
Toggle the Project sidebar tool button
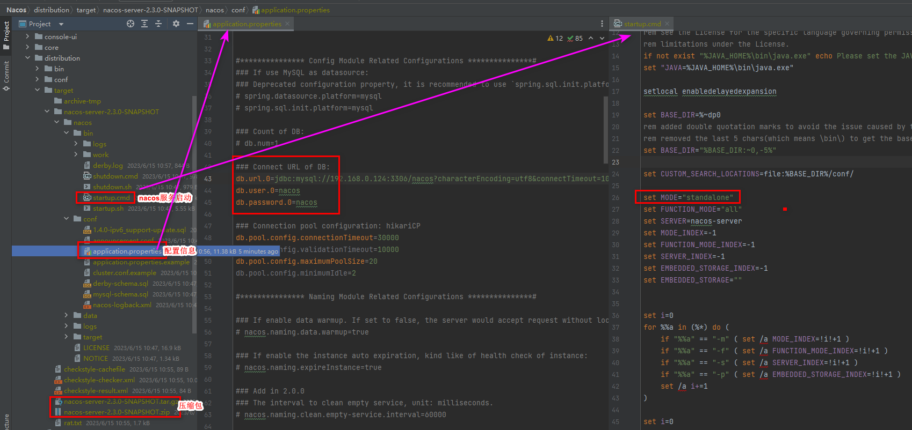point(6,35)
